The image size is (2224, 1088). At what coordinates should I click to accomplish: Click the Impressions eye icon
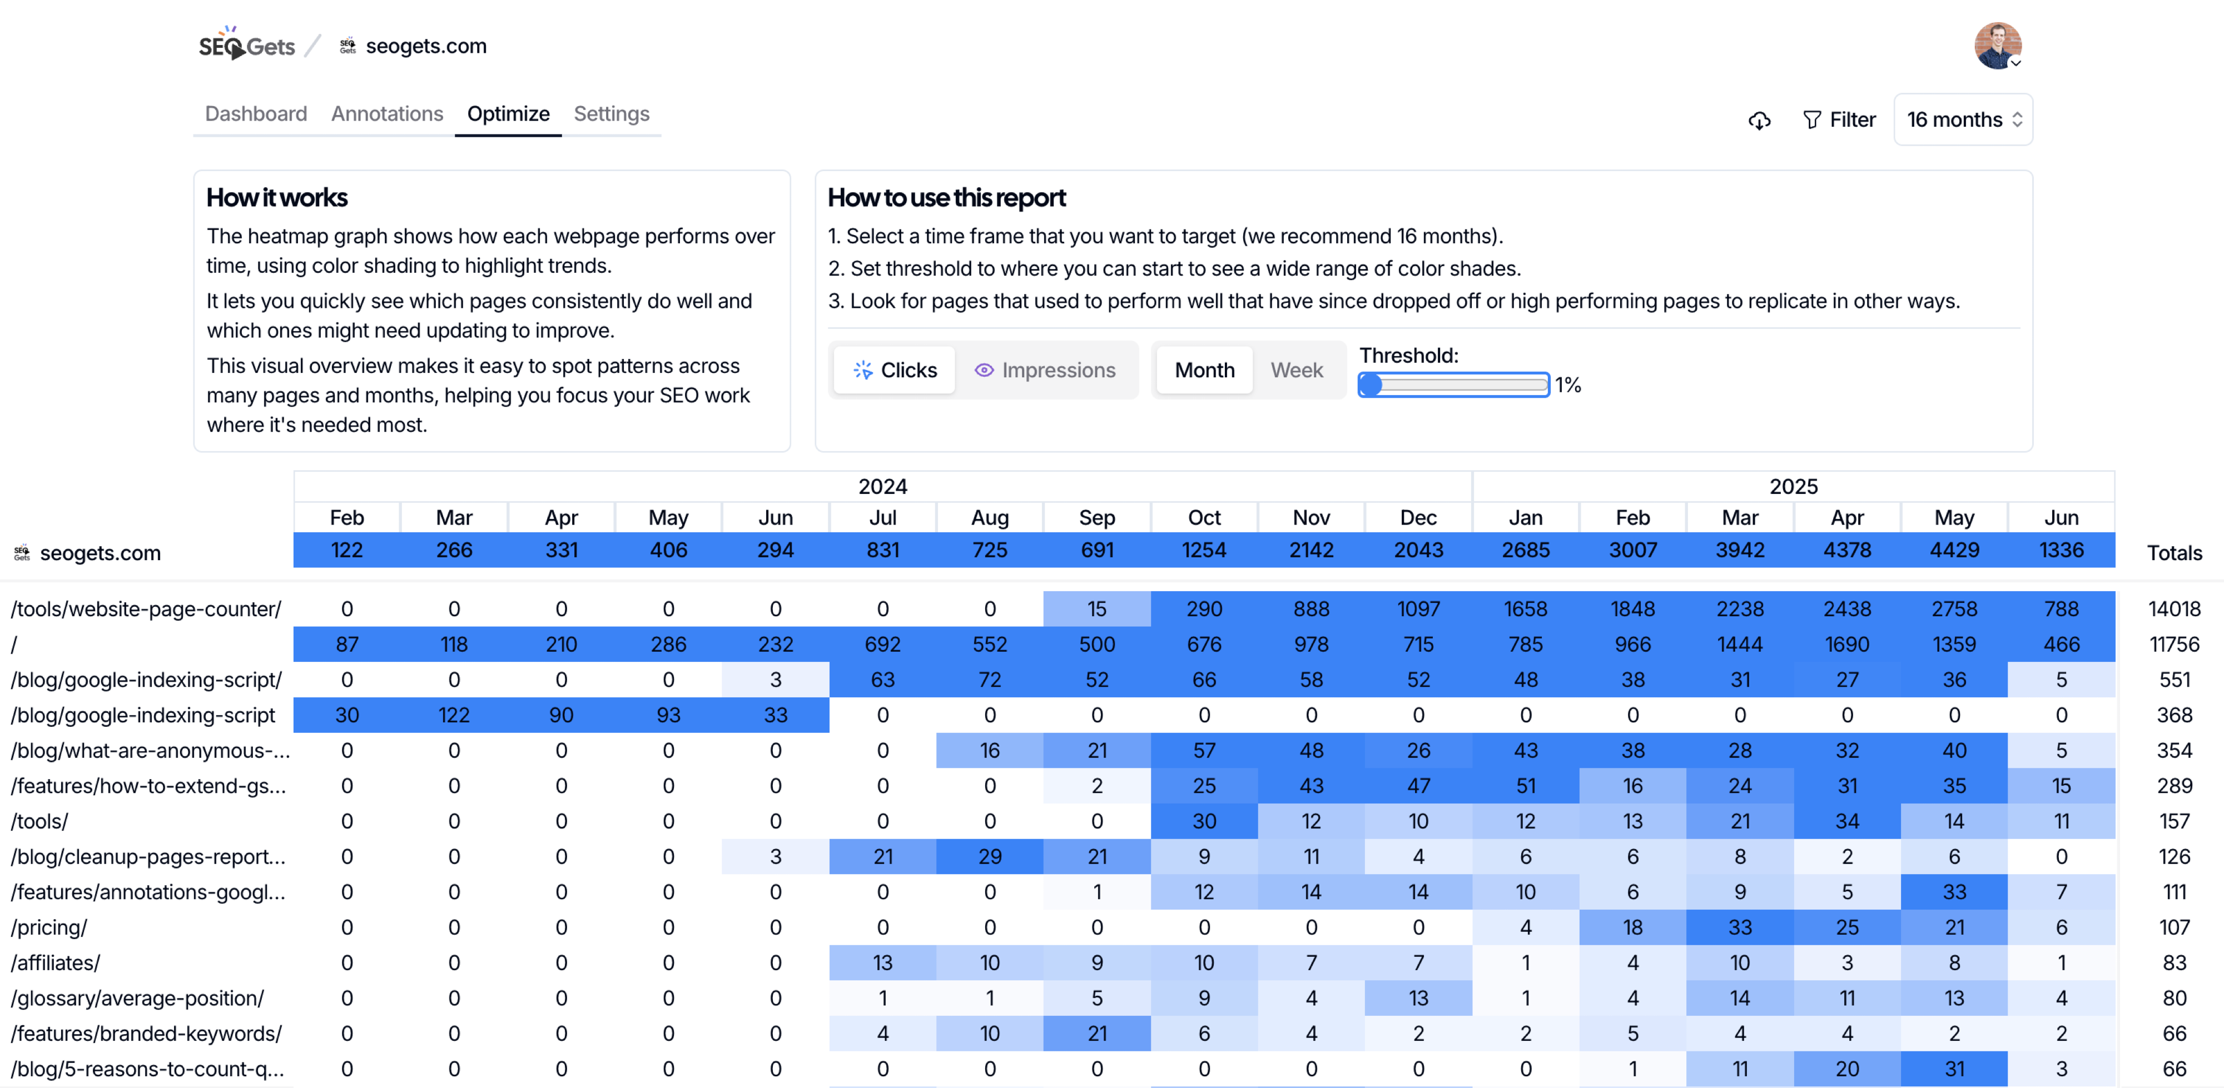click(984, 370)
